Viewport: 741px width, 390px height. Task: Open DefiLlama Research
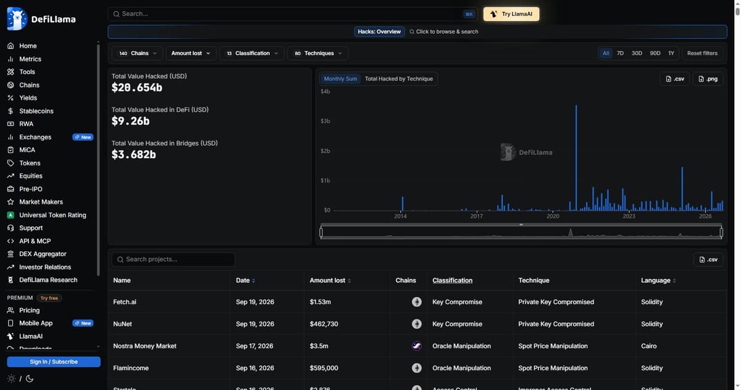48,280
